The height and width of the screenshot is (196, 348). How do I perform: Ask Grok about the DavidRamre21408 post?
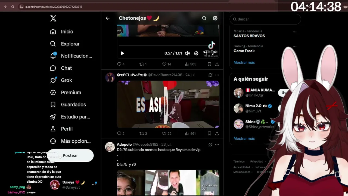point(210,75)
